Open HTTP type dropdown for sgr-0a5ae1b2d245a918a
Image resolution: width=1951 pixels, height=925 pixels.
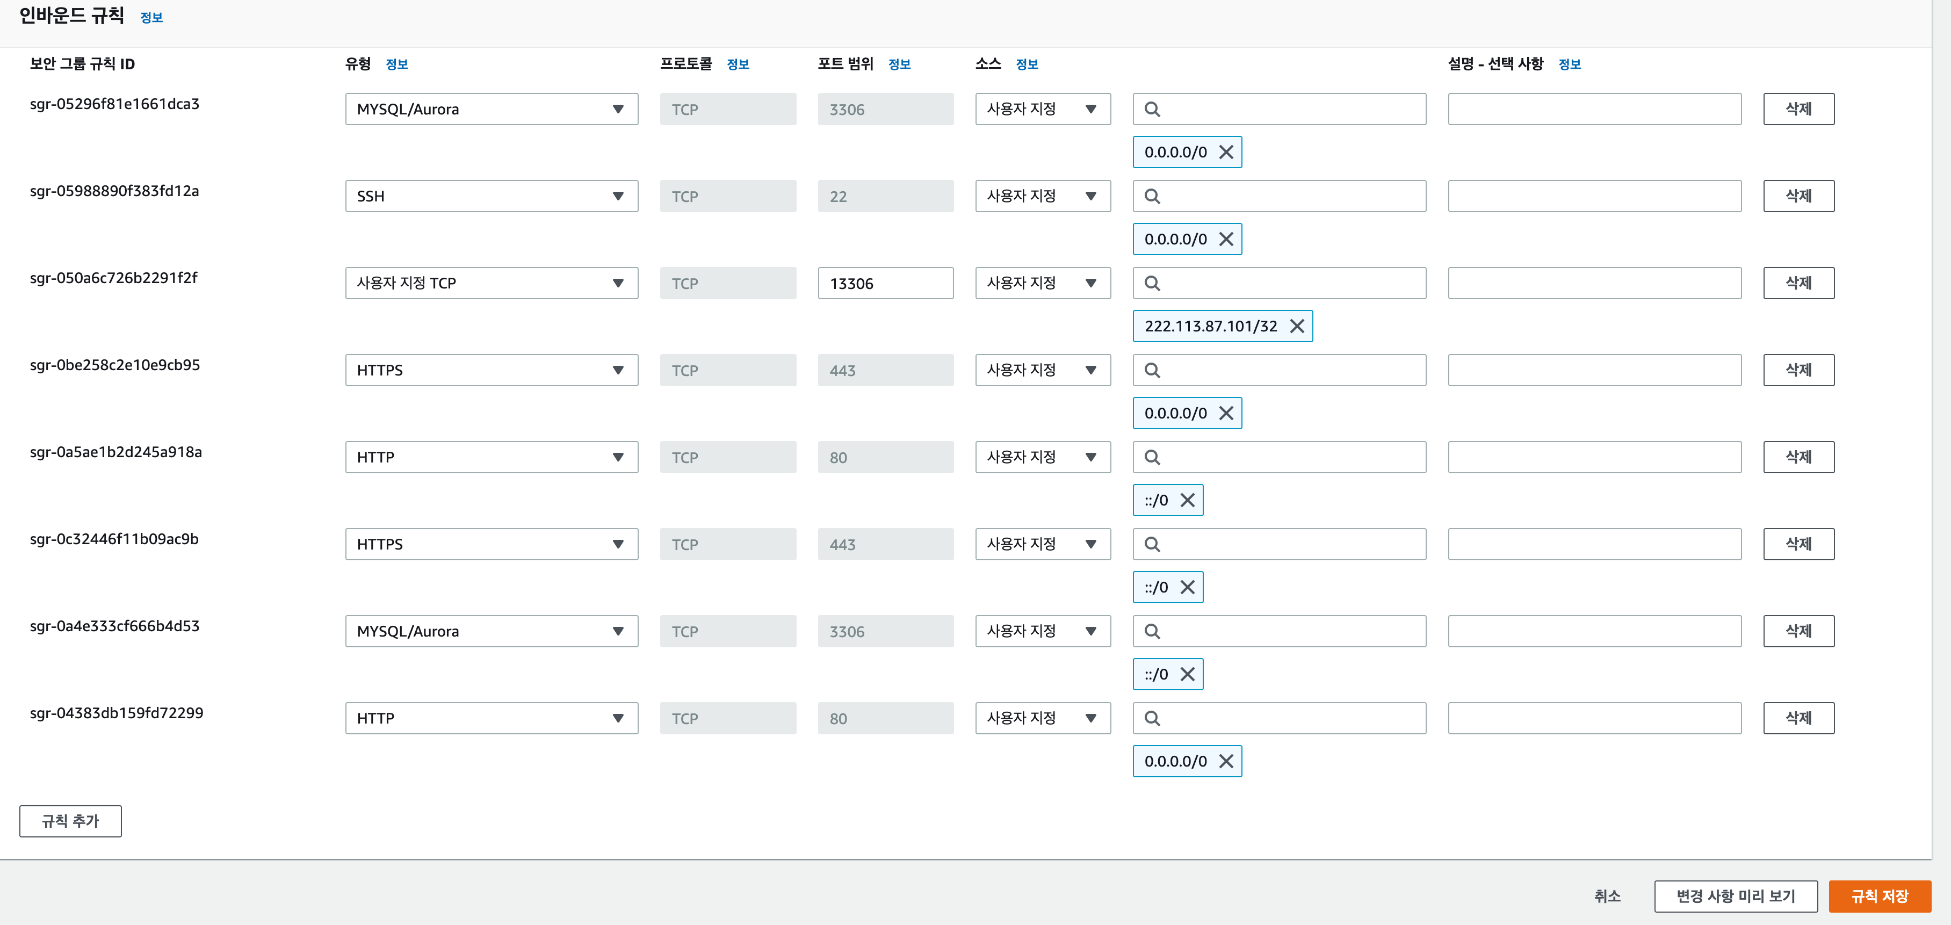[x=492, y=458]
